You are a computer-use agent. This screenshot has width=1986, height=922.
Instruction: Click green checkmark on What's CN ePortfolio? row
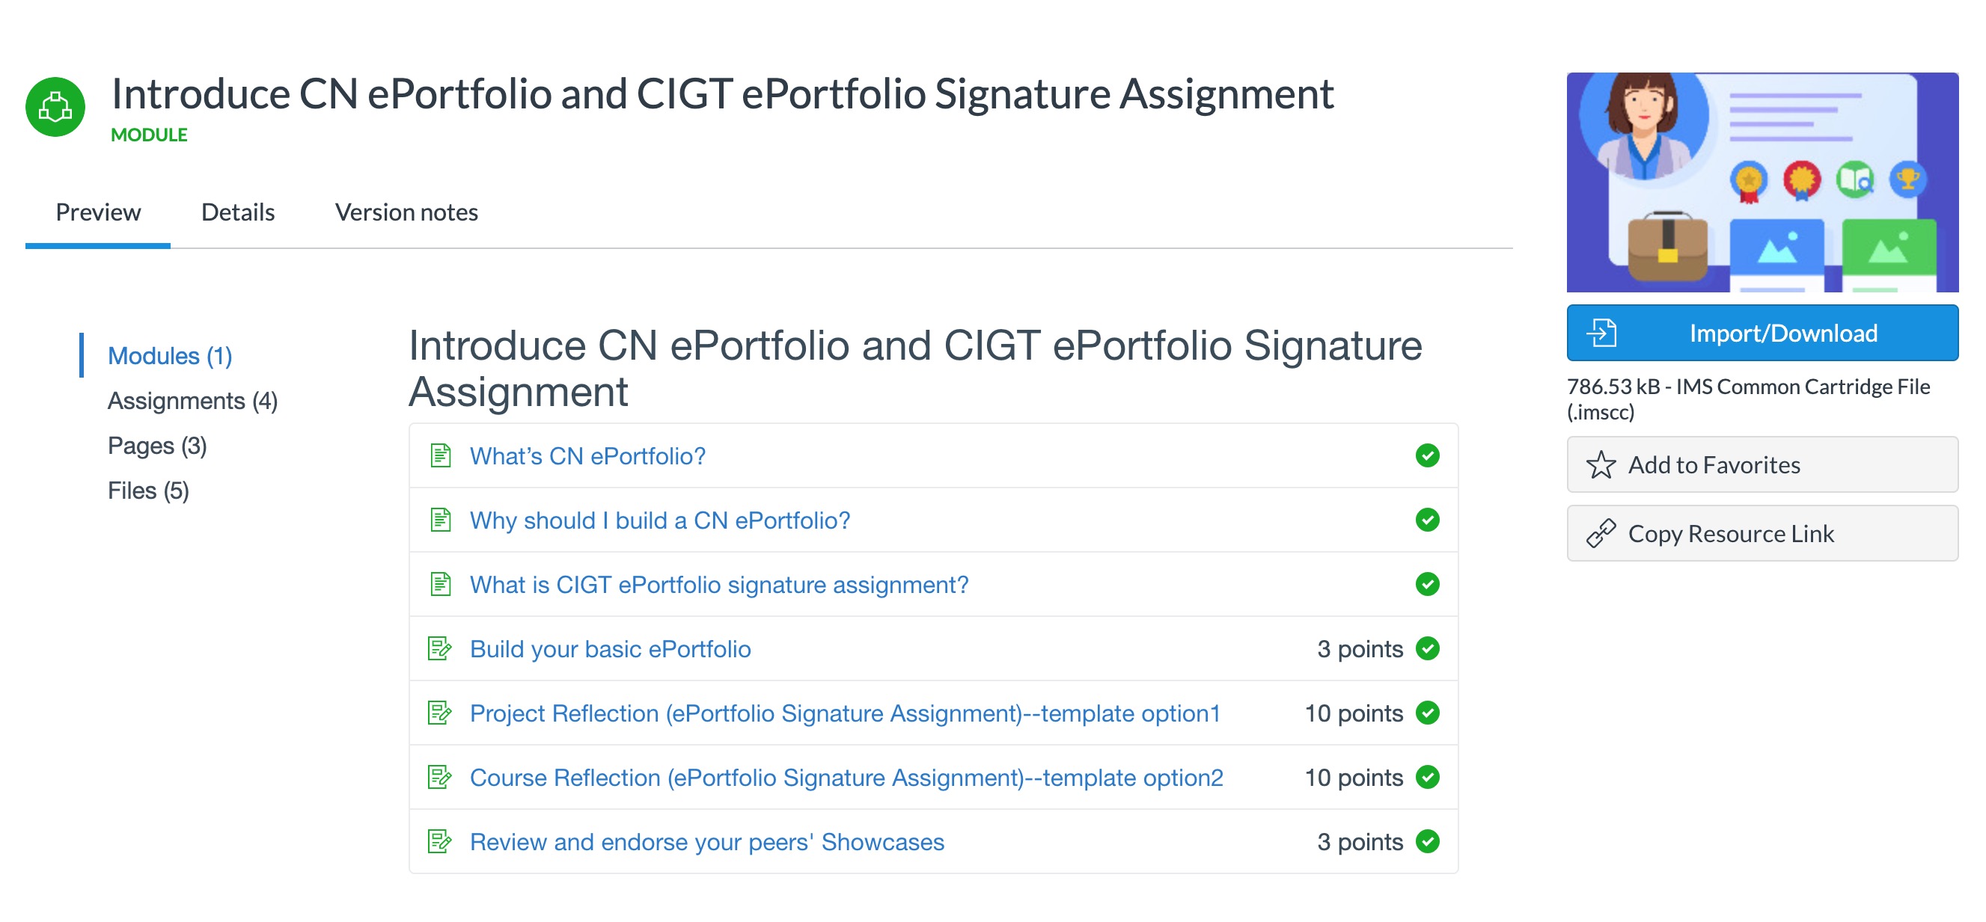click(x=1427, y=455)
